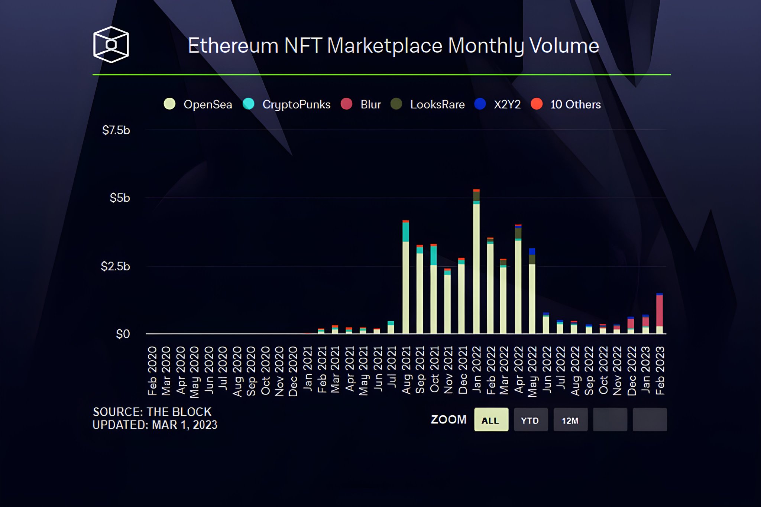Screen dimensions: 761x507
Task: Toggle the OpenSea legend dot
Action: [x=170, y=104]
